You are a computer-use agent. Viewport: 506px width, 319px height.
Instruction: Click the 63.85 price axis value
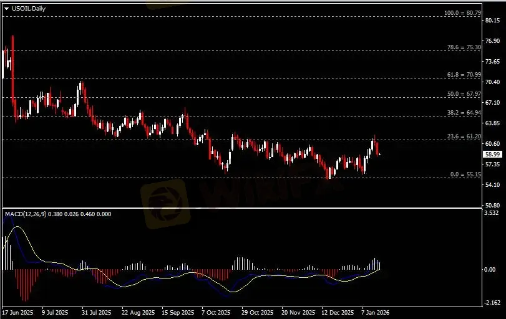(x=493, y=123)
